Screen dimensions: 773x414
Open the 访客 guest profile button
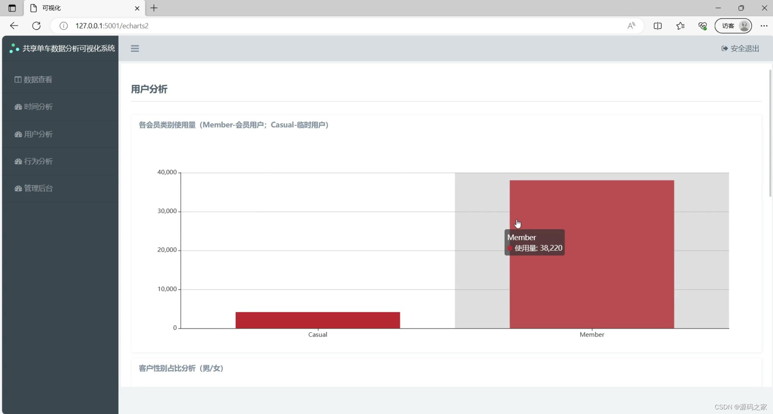pyautogui.click(x=733, y=26)
